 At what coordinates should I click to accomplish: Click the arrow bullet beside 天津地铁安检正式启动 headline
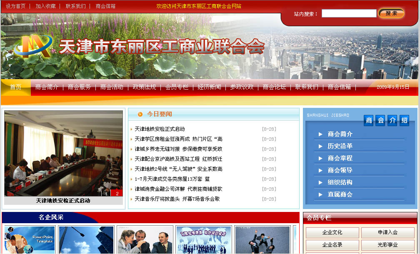pos(132,129)
